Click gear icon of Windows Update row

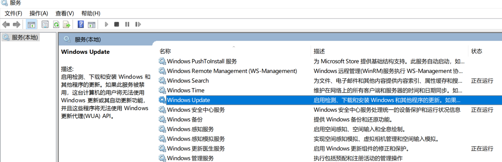162,100
